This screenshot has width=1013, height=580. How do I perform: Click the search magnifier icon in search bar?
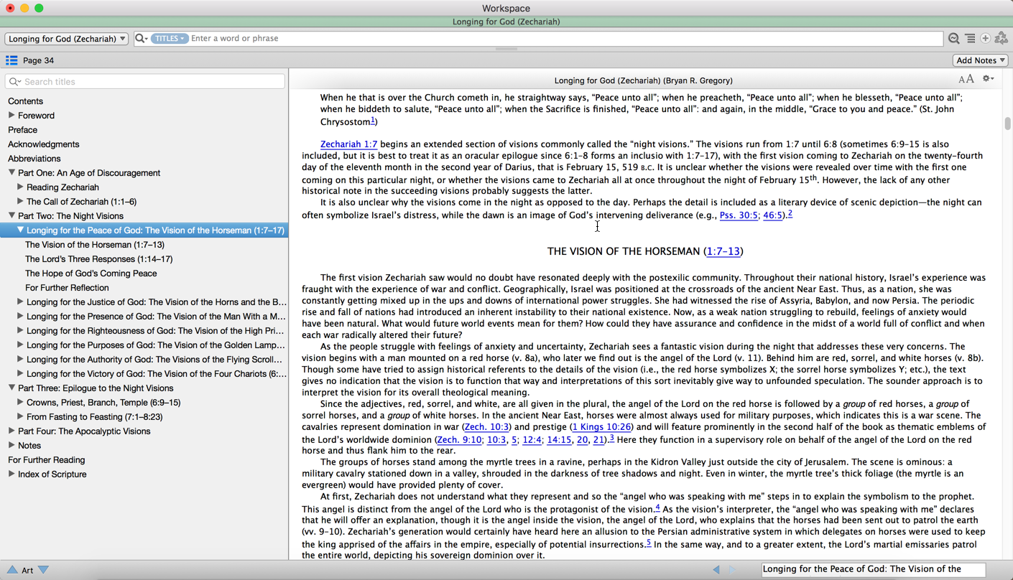pos(141,38)
